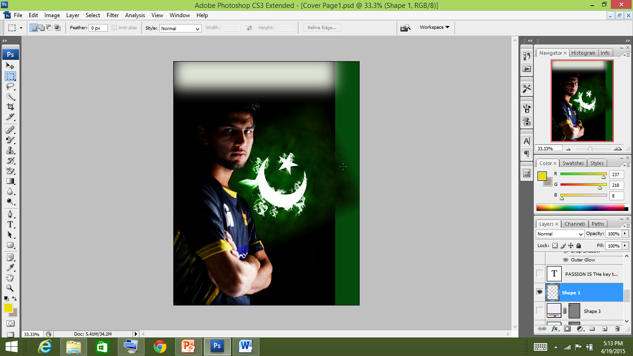Create a new layer group folder
The image size is (633, 356).
tap(592, 329)
